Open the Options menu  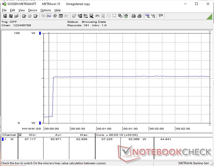click(46, 10)
